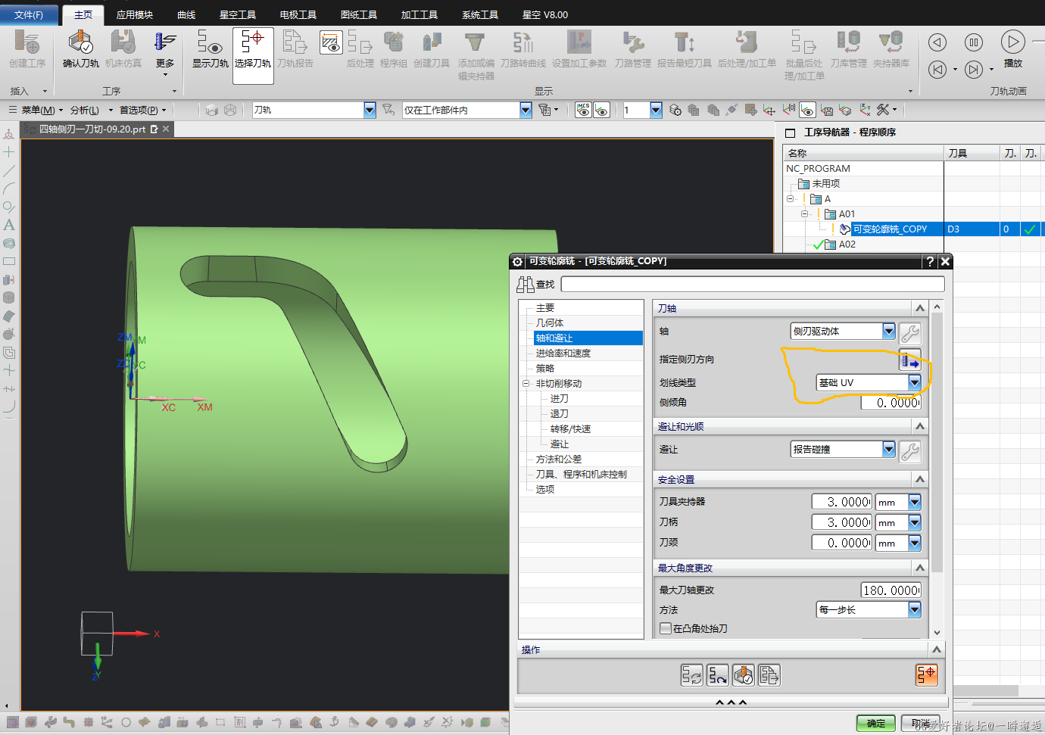Click the verify toolpath icon under 操作
Screen dimensions: 1045x735
coord(743,675)
